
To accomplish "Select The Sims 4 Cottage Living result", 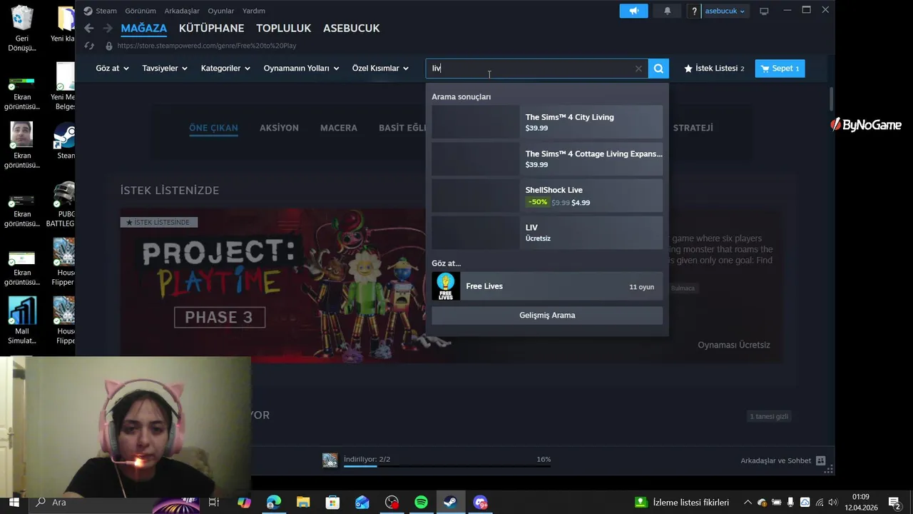I will pos(547,158).
